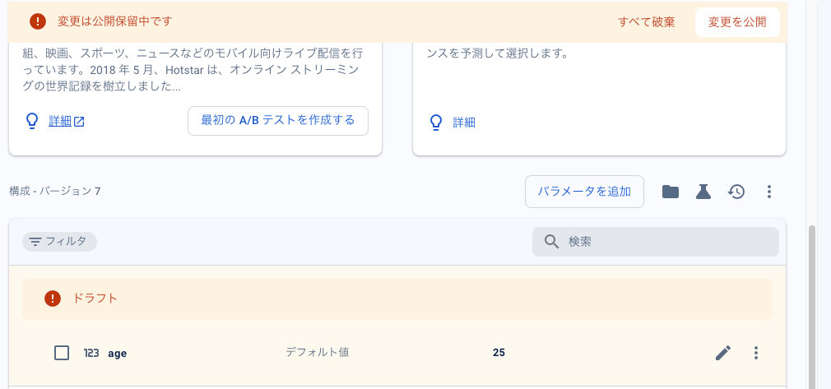The height and width of the screenshot is (389, 831).
Task: Click the flask experiment icon
Action: pyautogui.click(x=703, y=192)
